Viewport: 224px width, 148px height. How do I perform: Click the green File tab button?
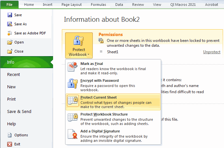pos(9,5)
